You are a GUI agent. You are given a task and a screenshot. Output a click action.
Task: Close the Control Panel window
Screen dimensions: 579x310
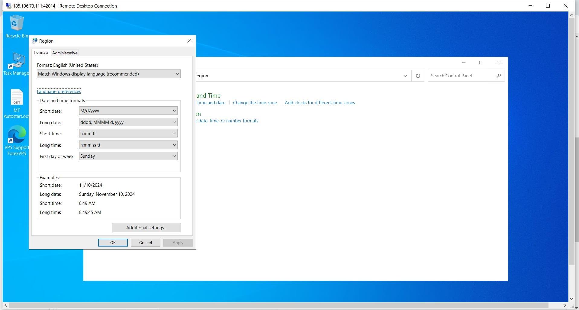(499, 63)
